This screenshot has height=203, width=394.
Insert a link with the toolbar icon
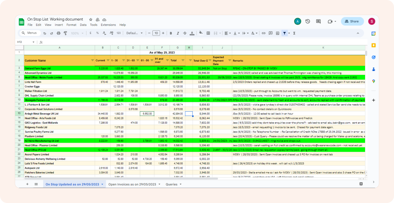coord(263,33)
